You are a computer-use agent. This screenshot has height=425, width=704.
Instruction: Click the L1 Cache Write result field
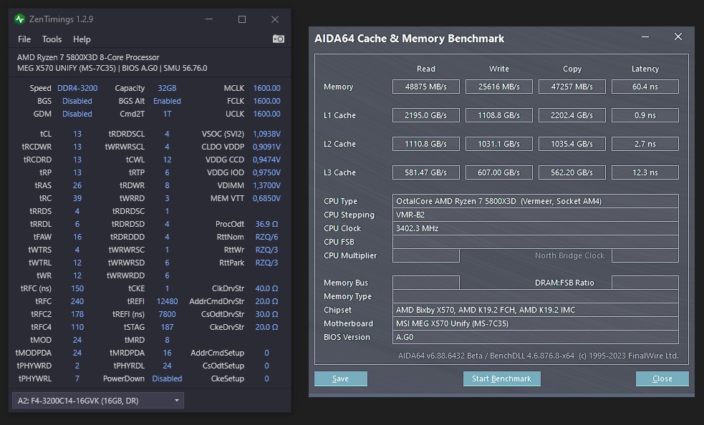(498, 114)
